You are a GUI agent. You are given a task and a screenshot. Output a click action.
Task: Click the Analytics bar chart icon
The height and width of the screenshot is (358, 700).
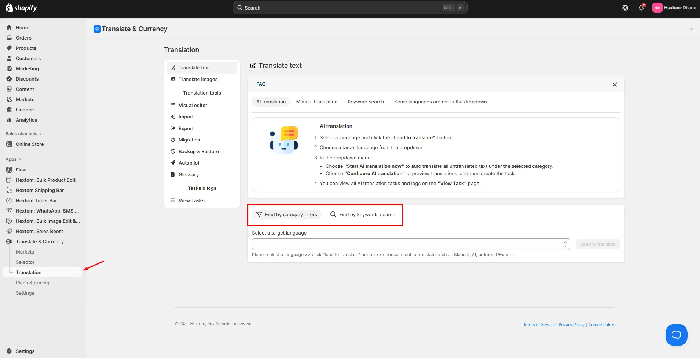[9, 120]
